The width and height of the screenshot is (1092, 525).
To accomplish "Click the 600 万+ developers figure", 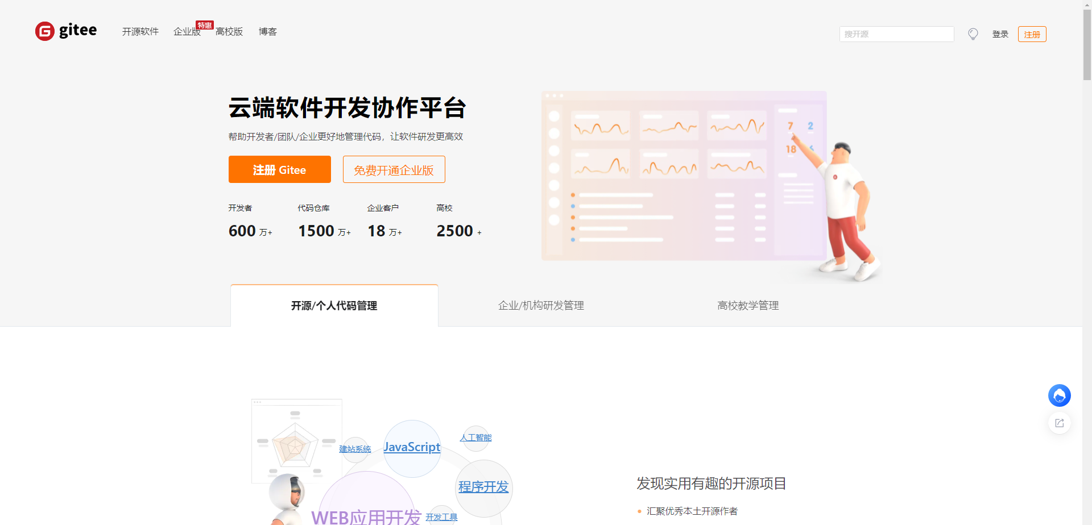I will [250, 231].
